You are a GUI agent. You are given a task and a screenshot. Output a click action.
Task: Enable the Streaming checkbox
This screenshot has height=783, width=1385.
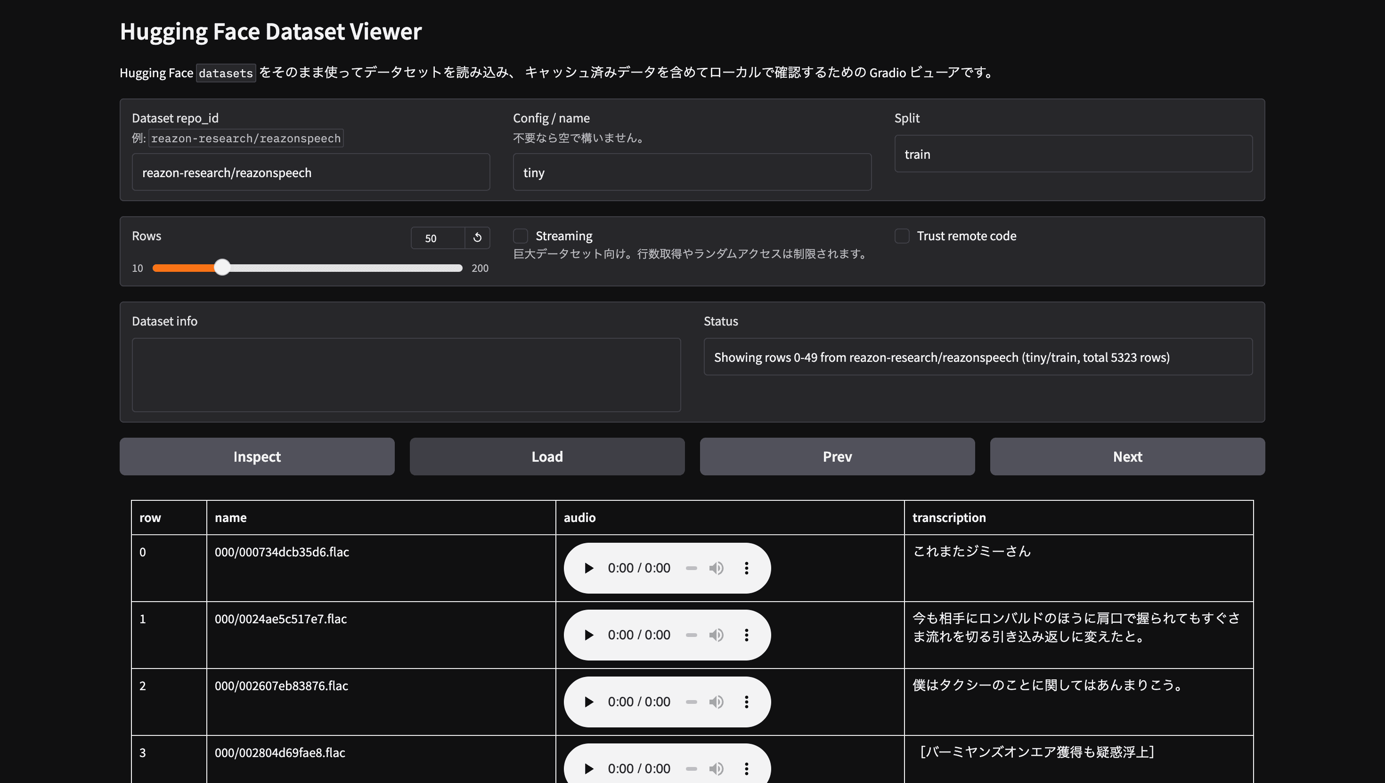point(521,236)
